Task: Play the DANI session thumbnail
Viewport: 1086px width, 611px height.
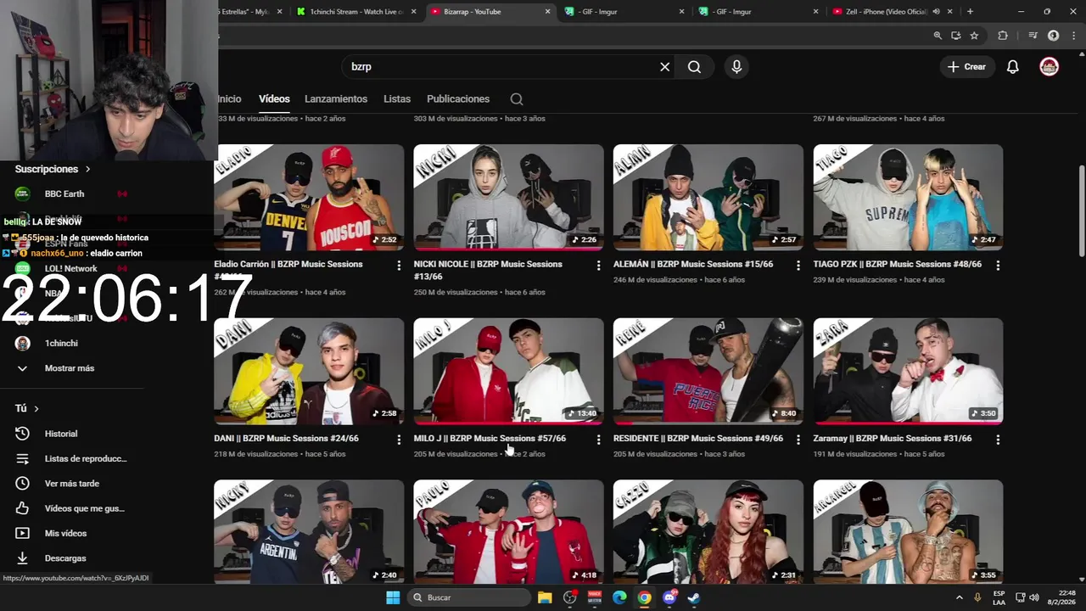Action: [310, 371]
